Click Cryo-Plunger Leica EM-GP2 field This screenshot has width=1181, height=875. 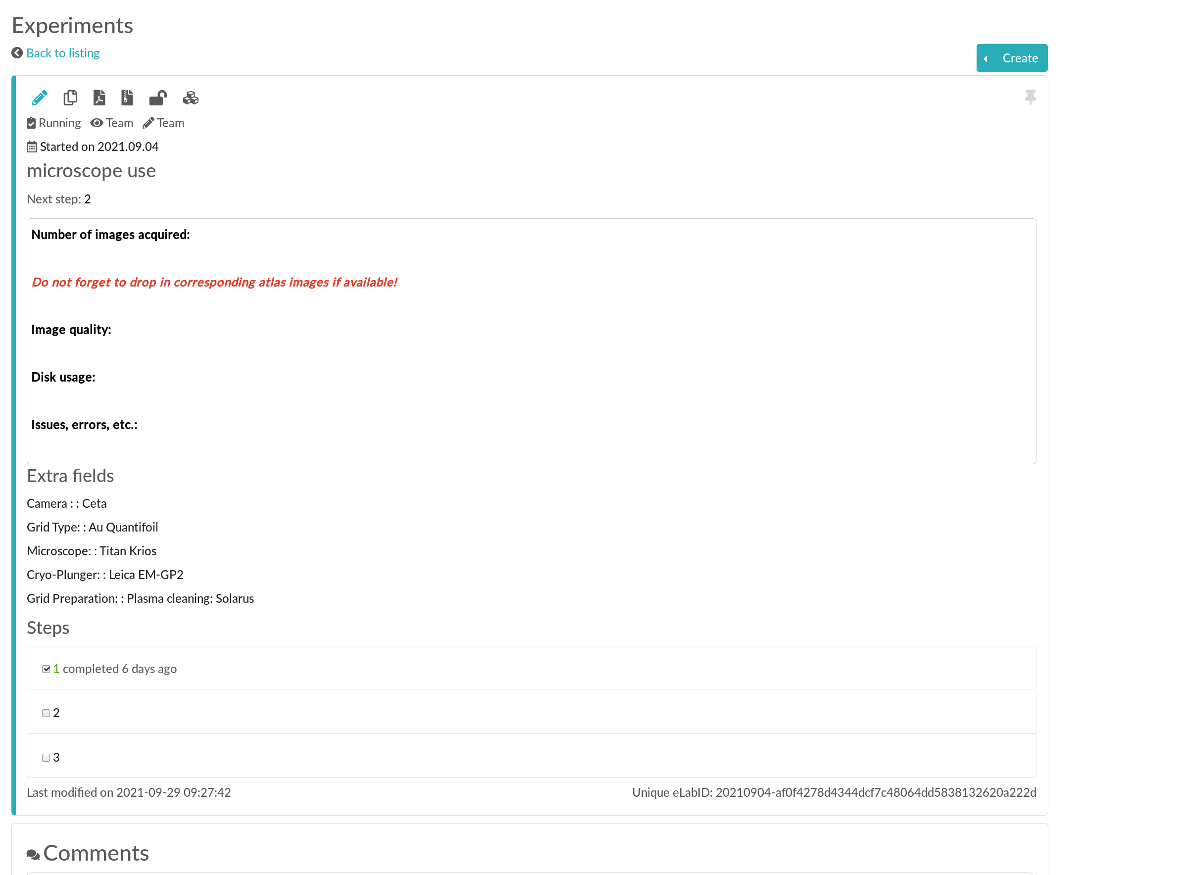tap(105, 575)
